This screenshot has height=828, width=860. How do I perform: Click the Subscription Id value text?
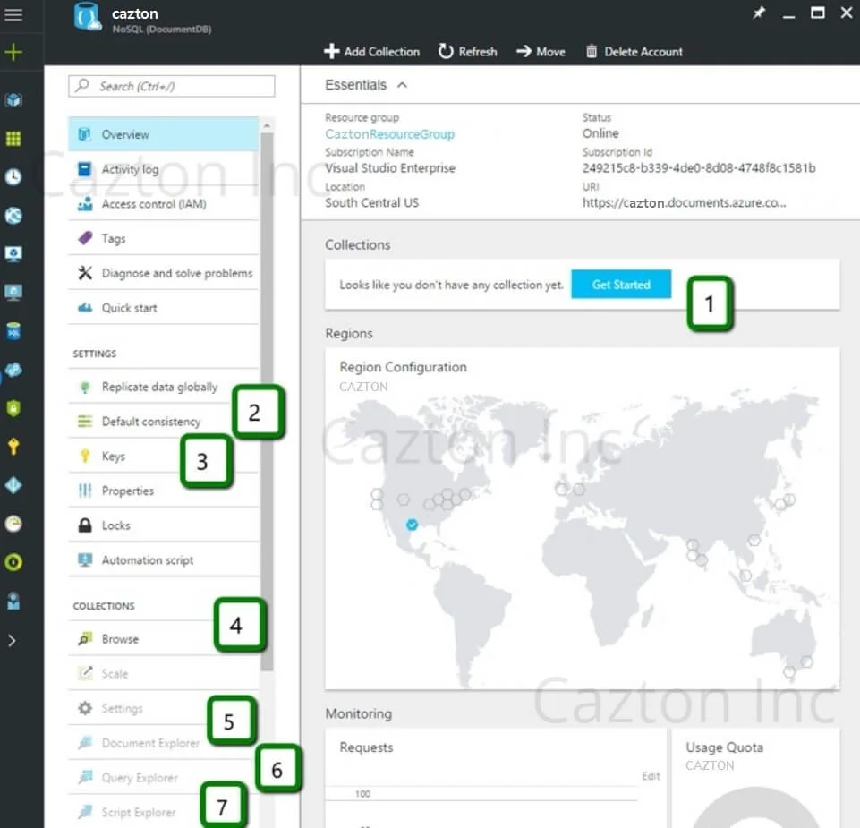(699, 168)
